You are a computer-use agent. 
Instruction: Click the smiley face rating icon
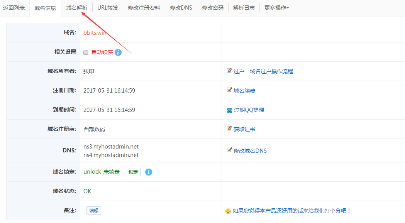coord(228,211)
